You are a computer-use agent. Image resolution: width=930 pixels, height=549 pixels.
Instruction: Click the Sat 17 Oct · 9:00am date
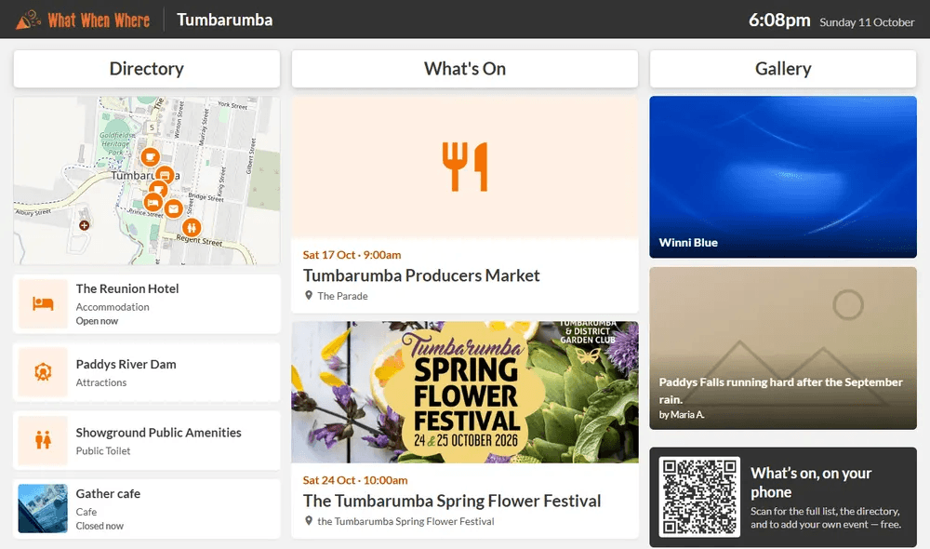coord(352,255)
